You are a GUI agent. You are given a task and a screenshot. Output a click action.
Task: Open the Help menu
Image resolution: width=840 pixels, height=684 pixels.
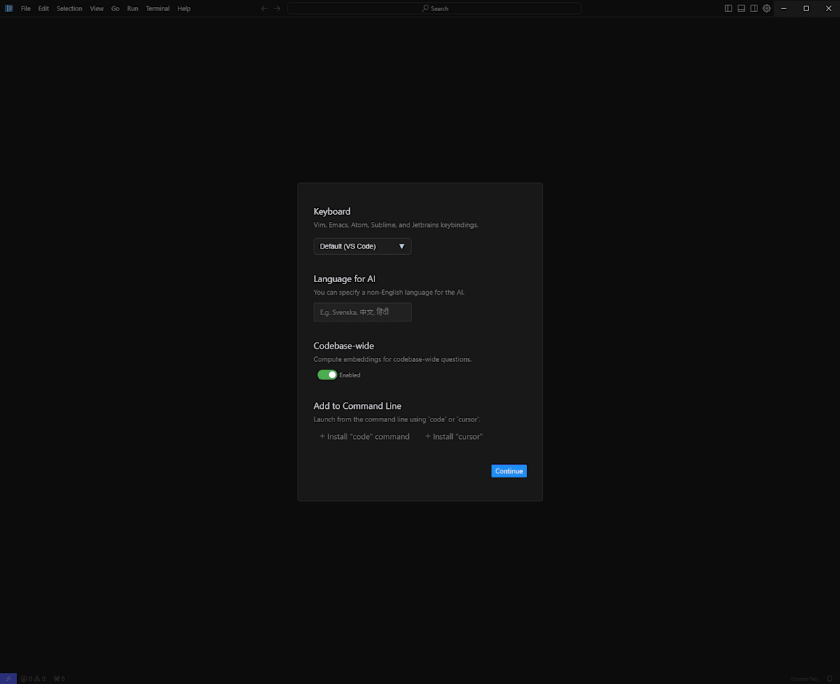(x=184, y=8)
